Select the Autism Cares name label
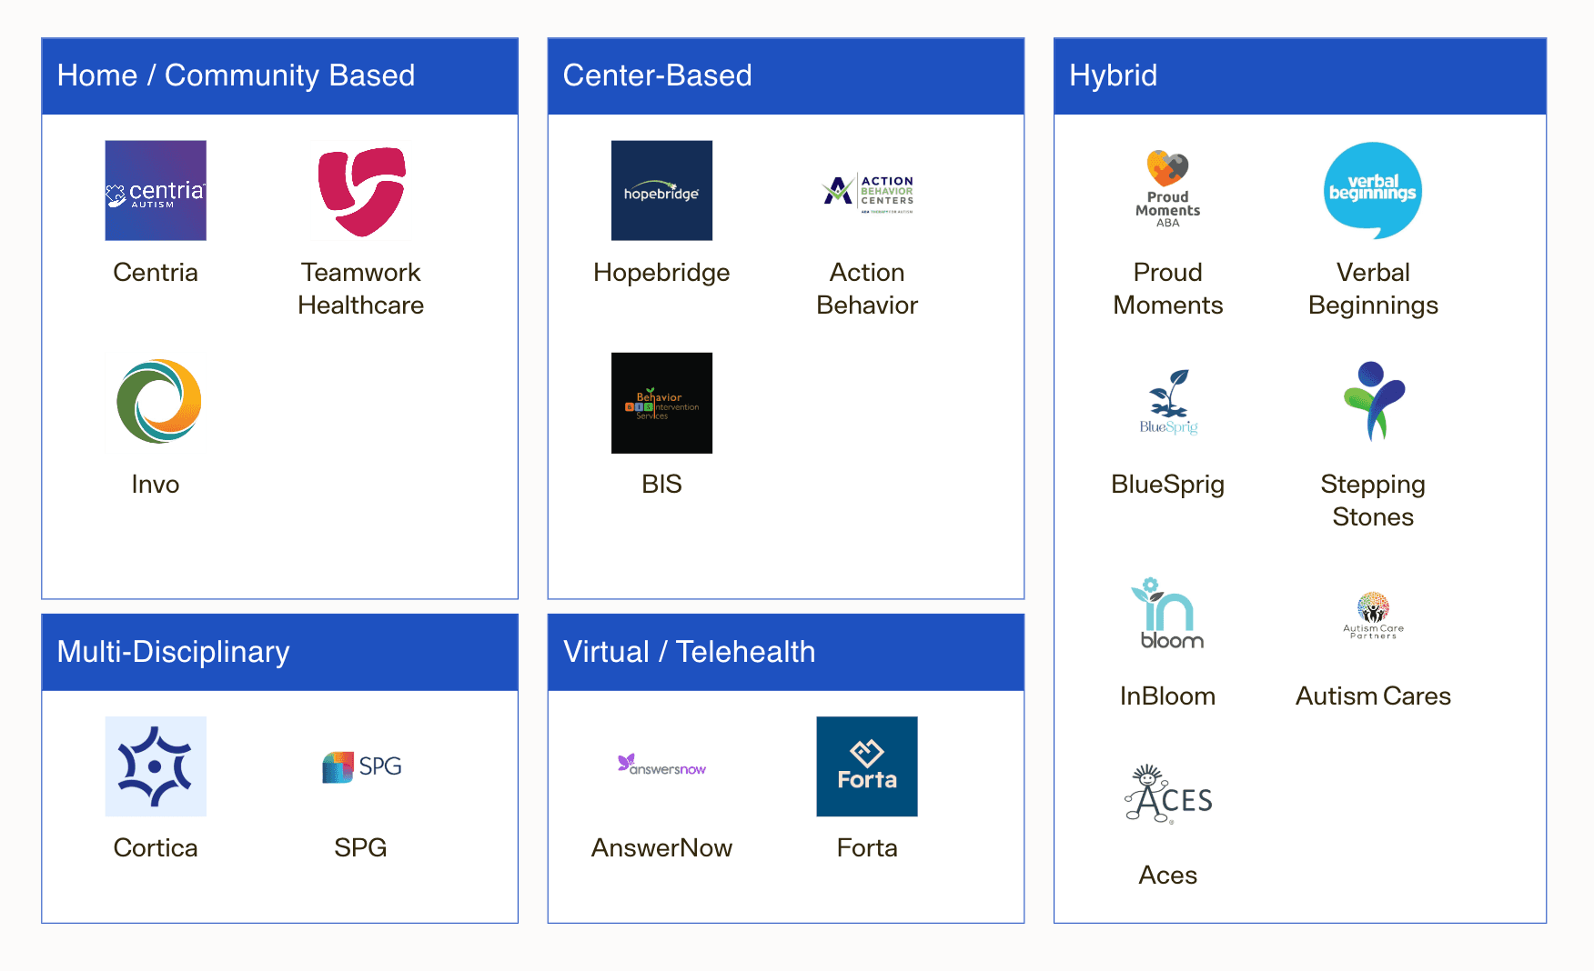This screenshot has width=1594, height=971. coord(1373,696)
